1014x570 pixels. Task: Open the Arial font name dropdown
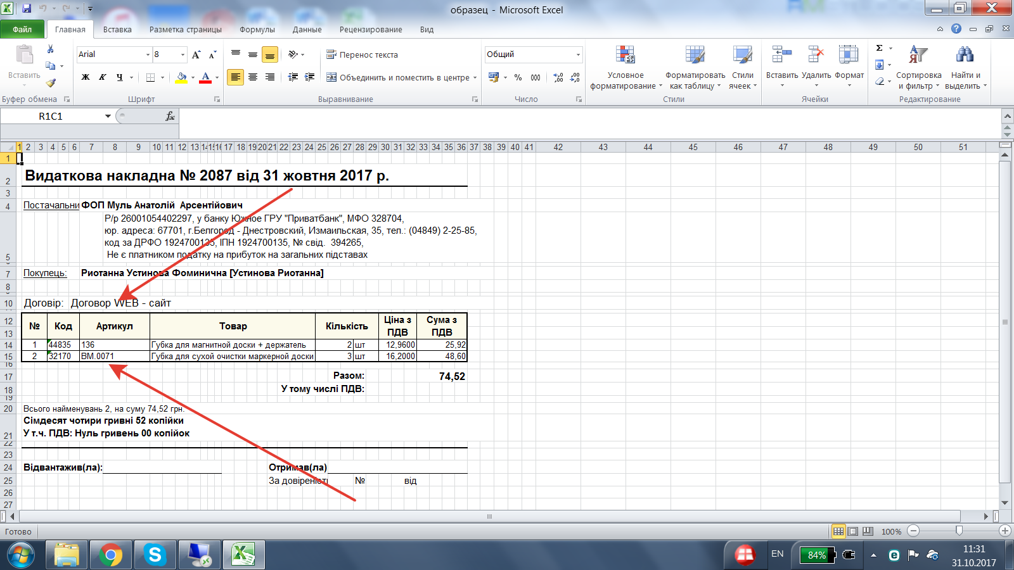(148, 55)
